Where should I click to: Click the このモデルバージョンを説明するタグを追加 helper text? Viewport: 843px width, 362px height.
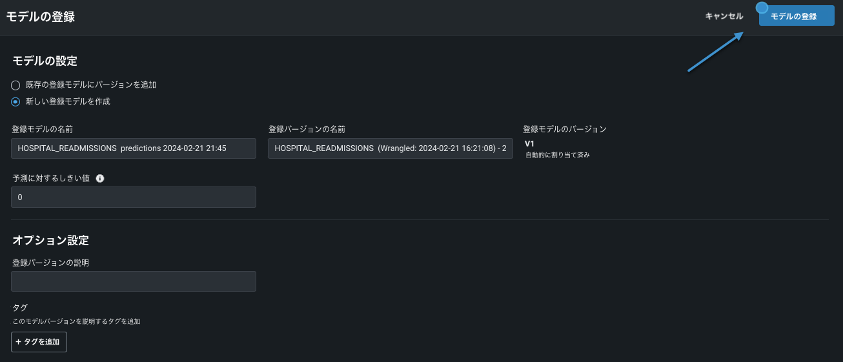point(76,321)
